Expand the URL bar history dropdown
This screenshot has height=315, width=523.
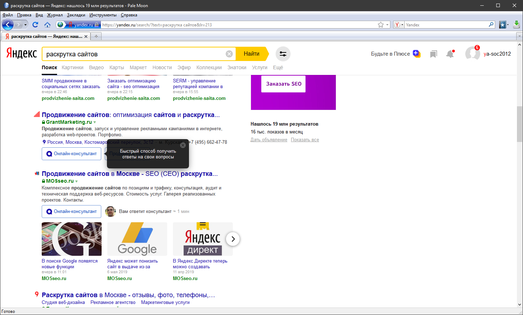point(387,25)
